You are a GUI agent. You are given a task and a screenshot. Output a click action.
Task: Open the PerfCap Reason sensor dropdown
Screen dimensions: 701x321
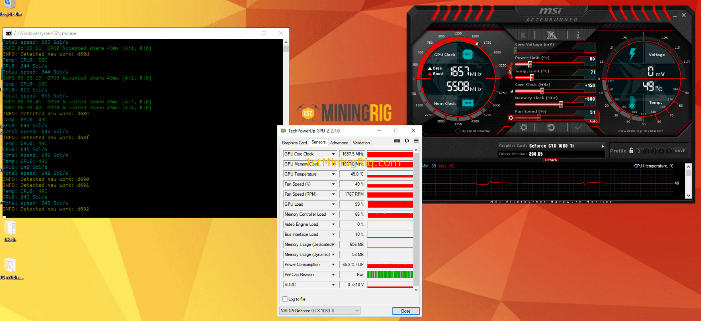point(333,274)
